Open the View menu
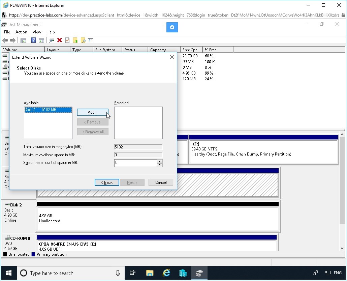The width and height of the screenshot is (347, 281). pos(37,32)
